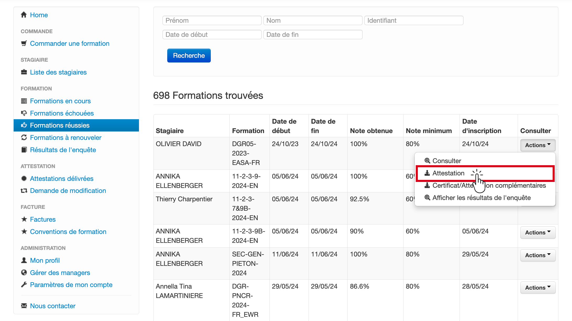Click the briefcase icon beside Liste des stagiaires
This screenshot has width=572, height=321.
(x=24, y=72)
